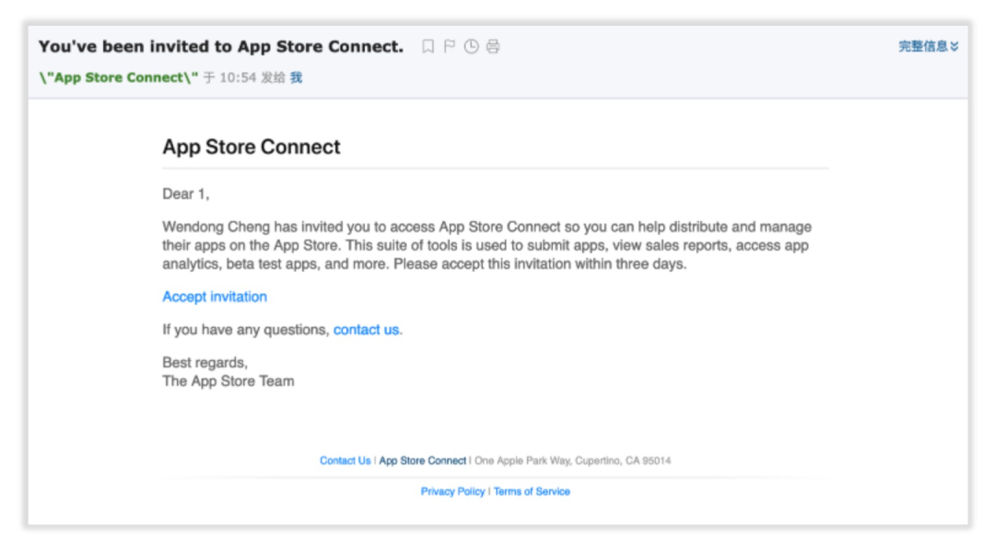
Task: Click the sent time 10:54
Action: pyautogui.click(x=238, y=77)
